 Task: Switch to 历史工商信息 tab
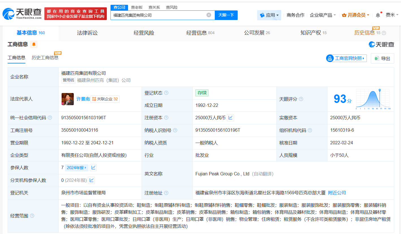click(45, 58)
